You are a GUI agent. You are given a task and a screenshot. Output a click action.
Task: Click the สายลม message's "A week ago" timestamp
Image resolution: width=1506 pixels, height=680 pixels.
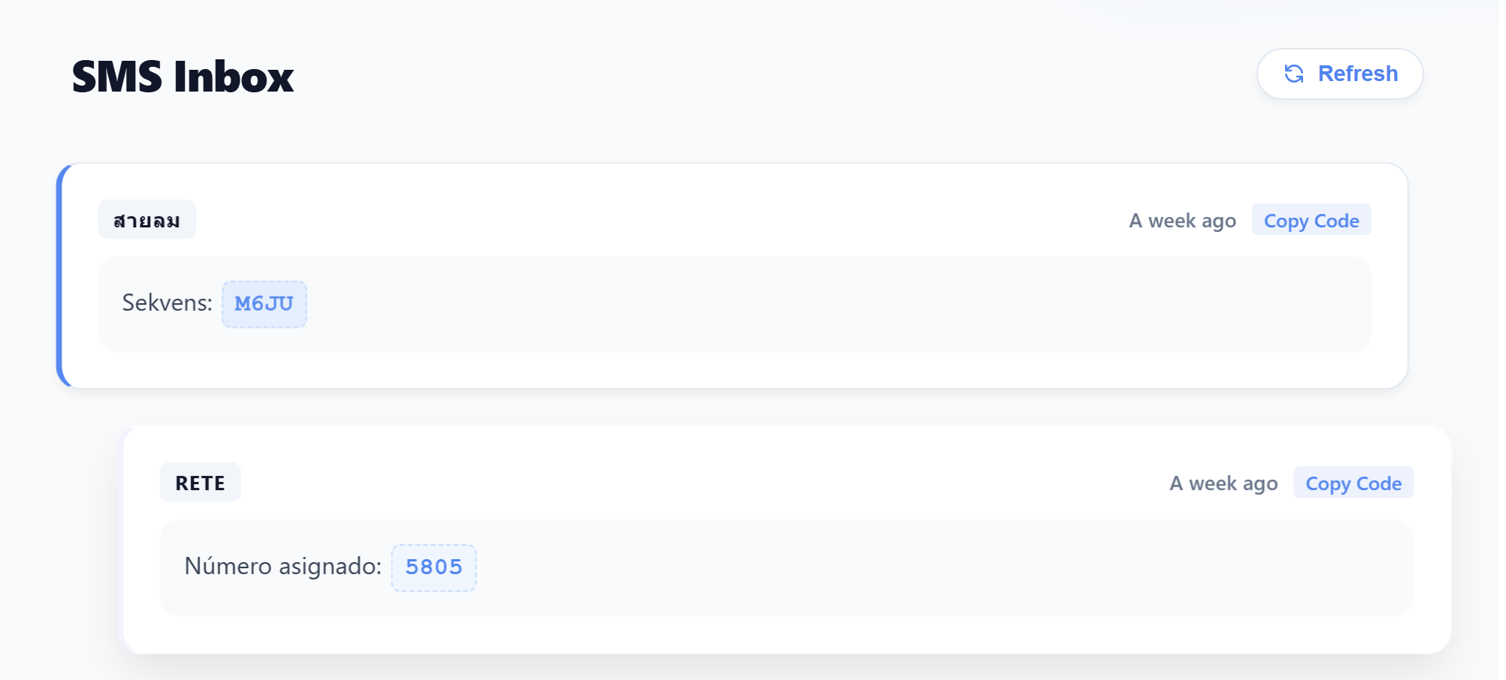[1182, 221]
